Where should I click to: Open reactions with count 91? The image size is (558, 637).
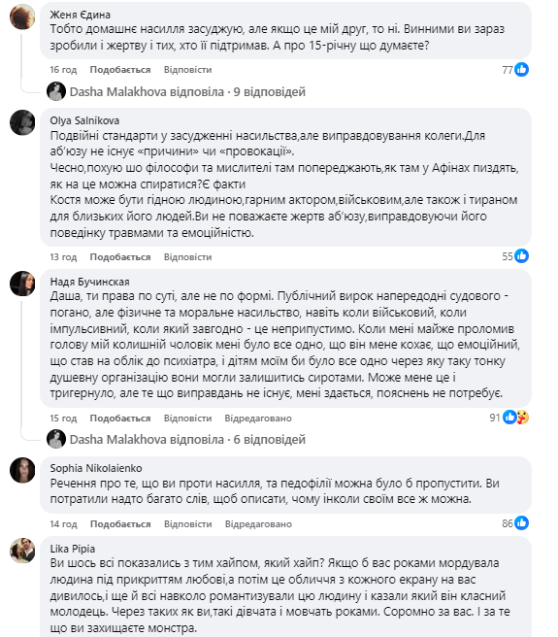[x=509, y=418]
